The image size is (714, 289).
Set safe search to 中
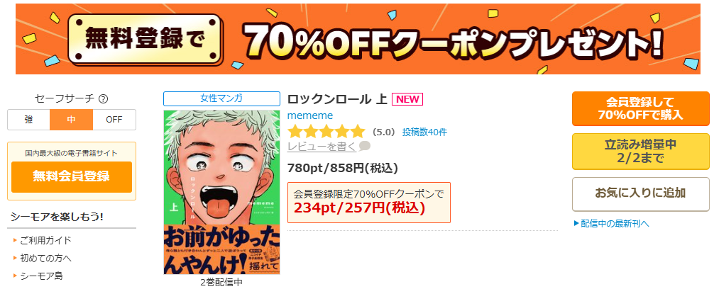[x=72, y=120]
